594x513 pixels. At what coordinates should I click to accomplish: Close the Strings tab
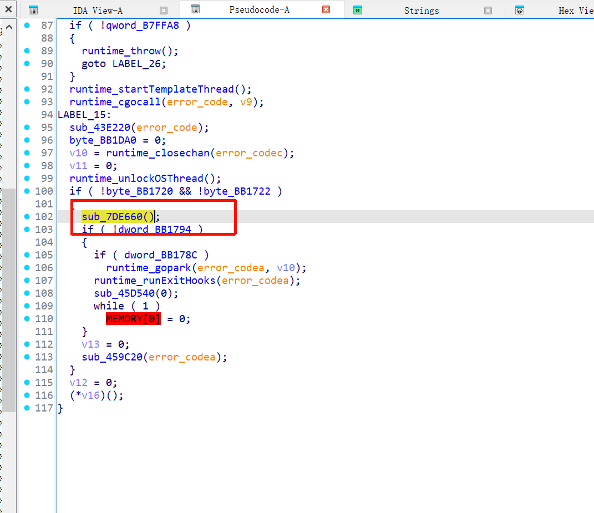click(x=488, y=10)
